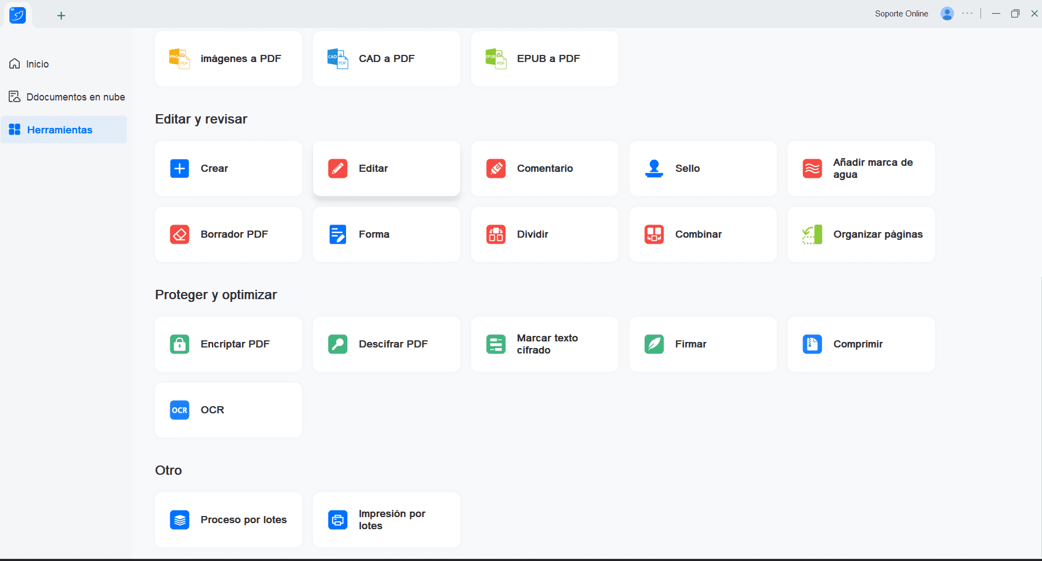Open the Firmar signature icon

[654, 344]
